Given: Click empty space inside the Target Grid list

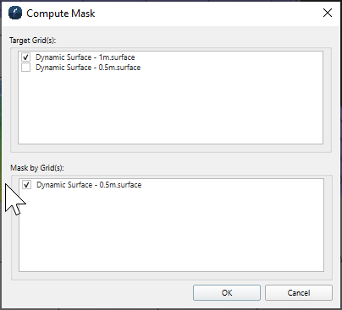Looking at the screenshot, I should click(x=170, y=108).
